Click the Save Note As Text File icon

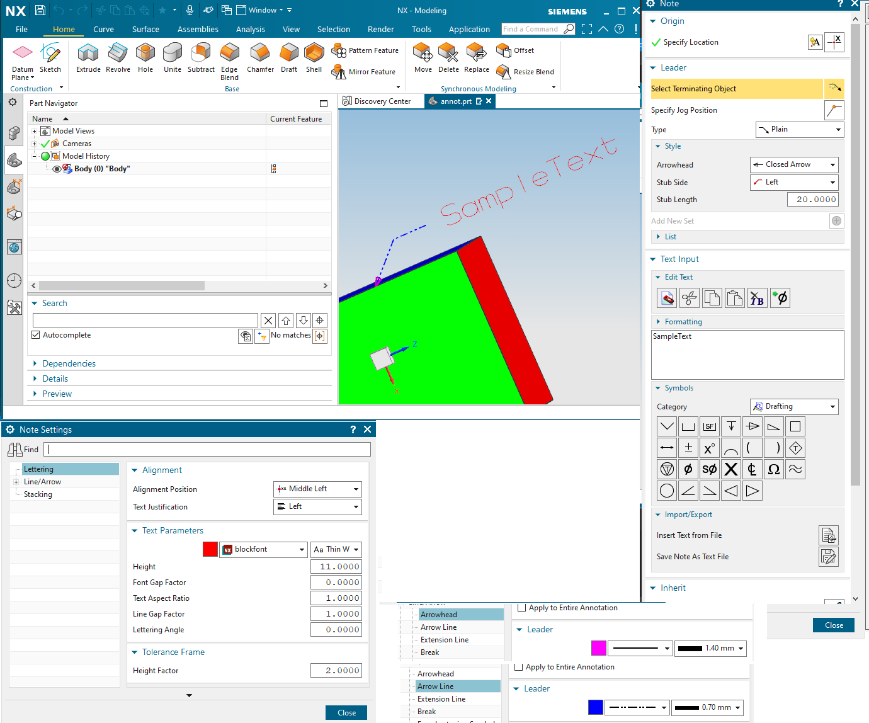click(829, 557)
